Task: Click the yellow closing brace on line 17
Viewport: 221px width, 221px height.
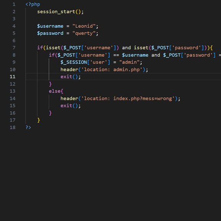Action: (38, 120)
